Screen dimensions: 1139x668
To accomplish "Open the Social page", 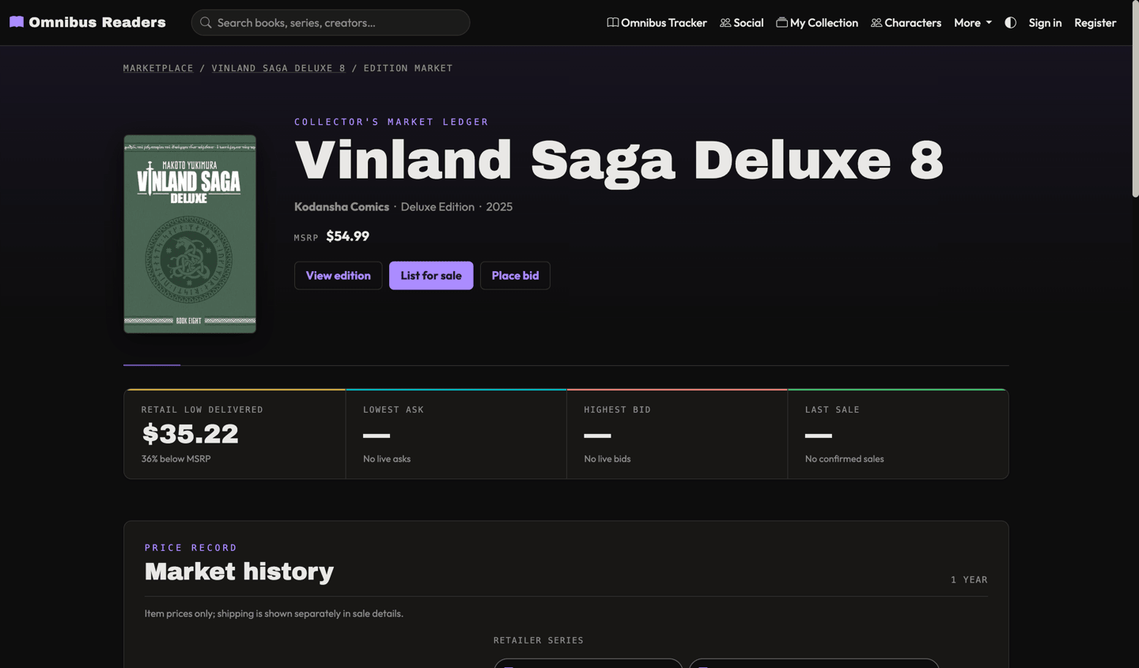I will coord(741,22).
